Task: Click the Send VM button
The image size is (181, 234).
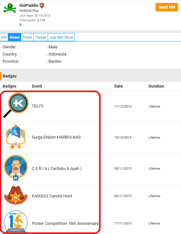Action: click(x=167, y=7)
